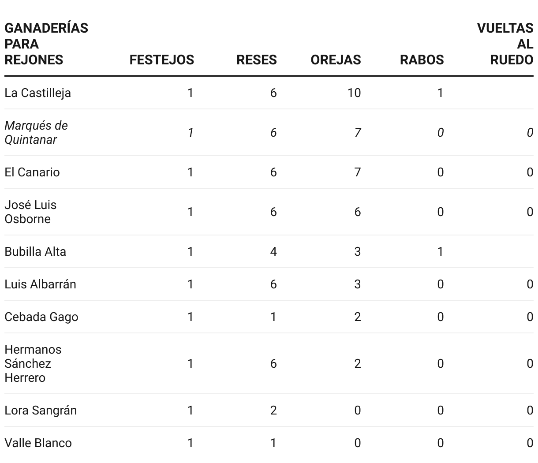Click the Luis Albarrán entry

[x=40, y=284]
